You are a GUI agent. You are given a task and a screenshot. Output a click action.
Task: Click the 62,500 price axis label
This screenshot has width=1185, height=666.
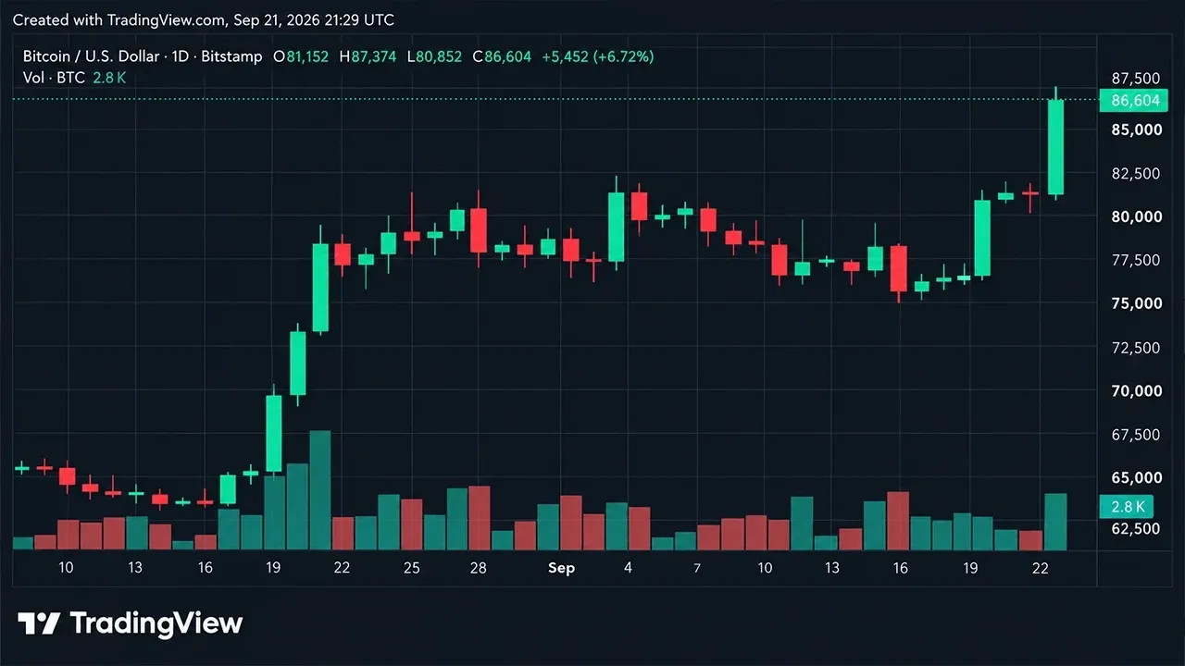coord(1135,528)
